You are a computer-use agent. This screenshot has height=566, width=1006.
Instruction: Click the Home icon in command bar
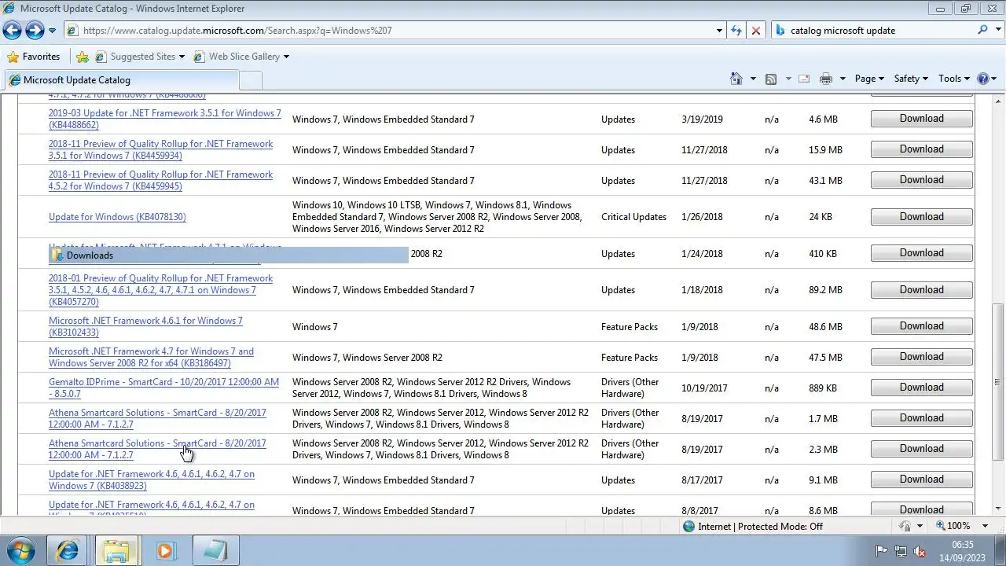pyautogui.click(x=736, y=79)
